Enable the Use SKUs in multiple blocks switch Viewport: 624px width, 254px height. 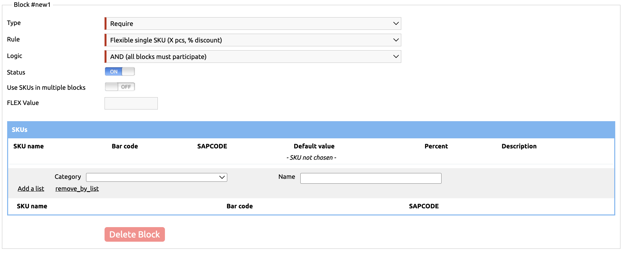coord(119,87)
